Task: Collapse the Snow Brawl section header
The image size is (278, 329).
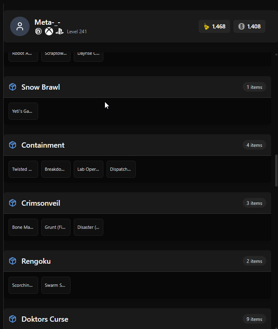Action: coord(137,87)
